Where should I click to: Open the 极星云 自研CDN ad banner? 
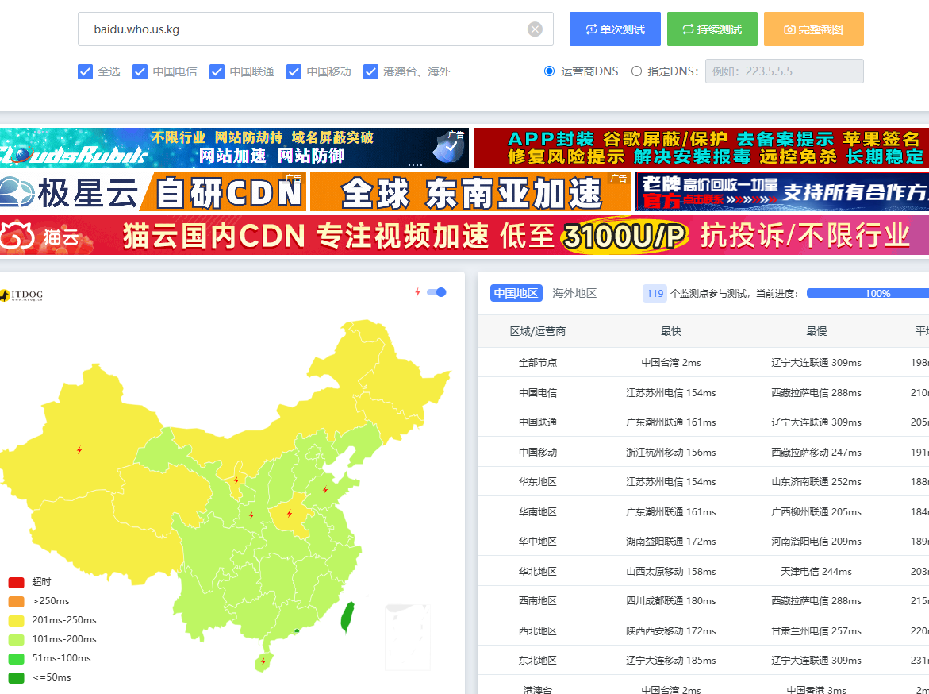point(153,191)
